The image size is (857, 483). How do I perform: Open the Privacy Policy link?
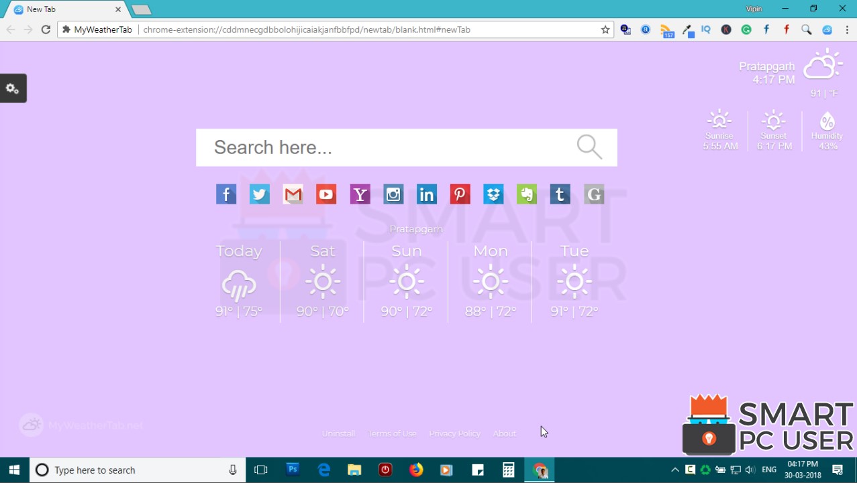tap(454, 433)
